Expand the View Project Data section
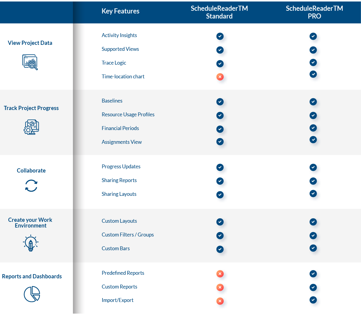 (30, 43)
